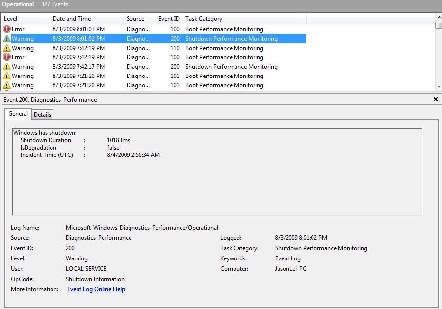
Task: Click the IsDegradation 'false' value
Action: coord(113,148)
